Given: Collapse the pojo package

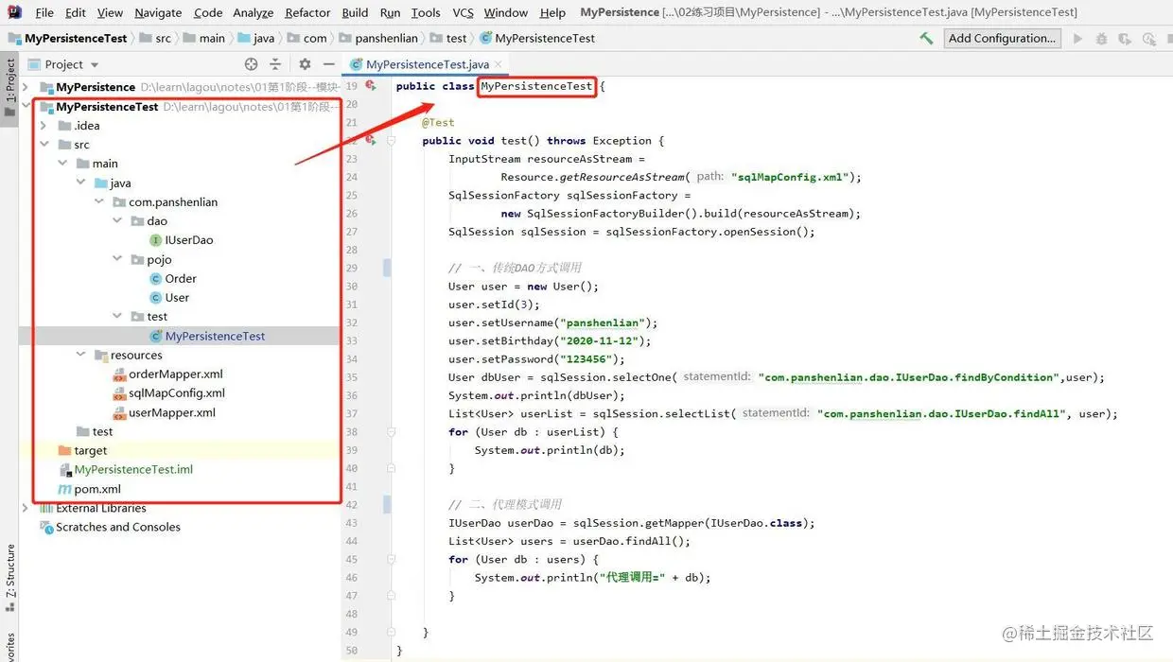Looking at the screenshot, I should point(117,259).
